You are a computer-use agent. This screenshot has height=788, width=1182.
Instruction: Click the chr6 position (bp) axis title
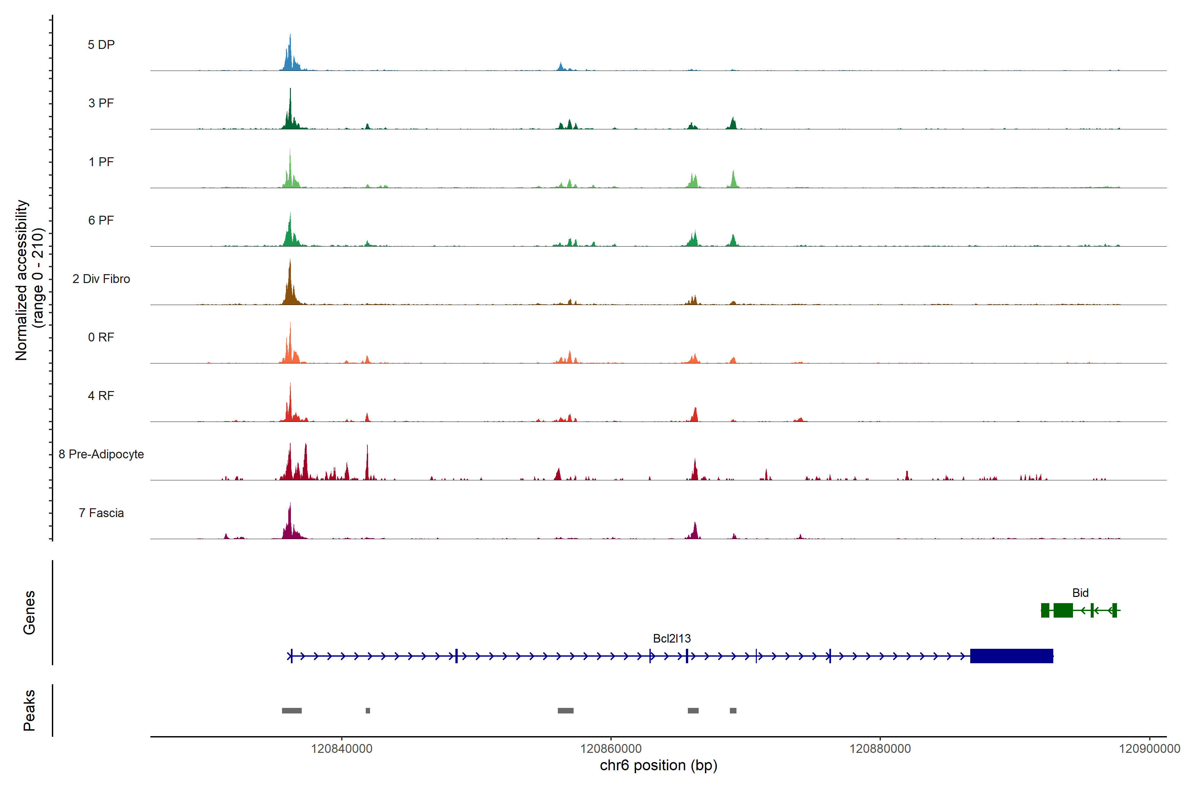pyautogui.click(x=658, y=765)
